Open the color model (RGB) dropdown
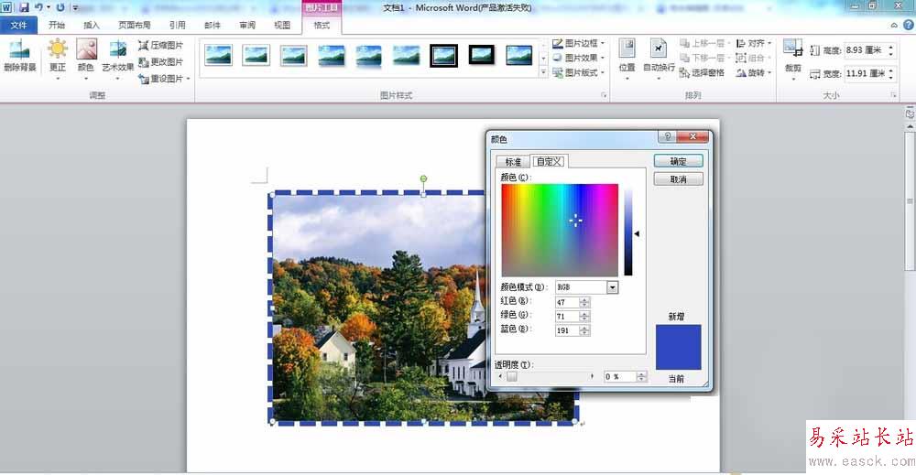Image resolution: width=916 pixels, height=475 pixels. pyautogui.click(x=612, y=287)
